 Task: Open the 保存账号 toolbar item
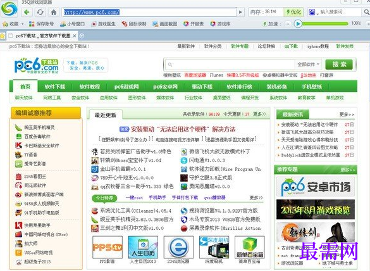pyautogui.click(x=41, y=24)
